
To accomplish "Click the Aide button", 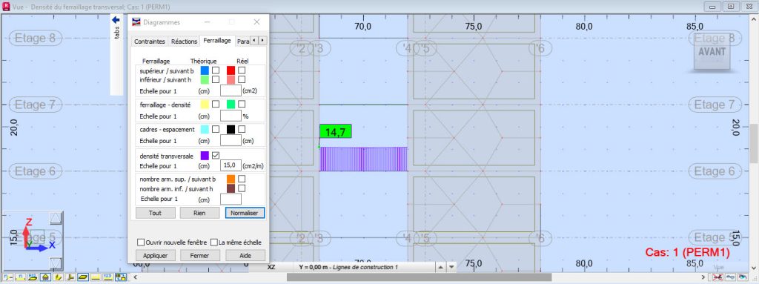I will point(245,255).
